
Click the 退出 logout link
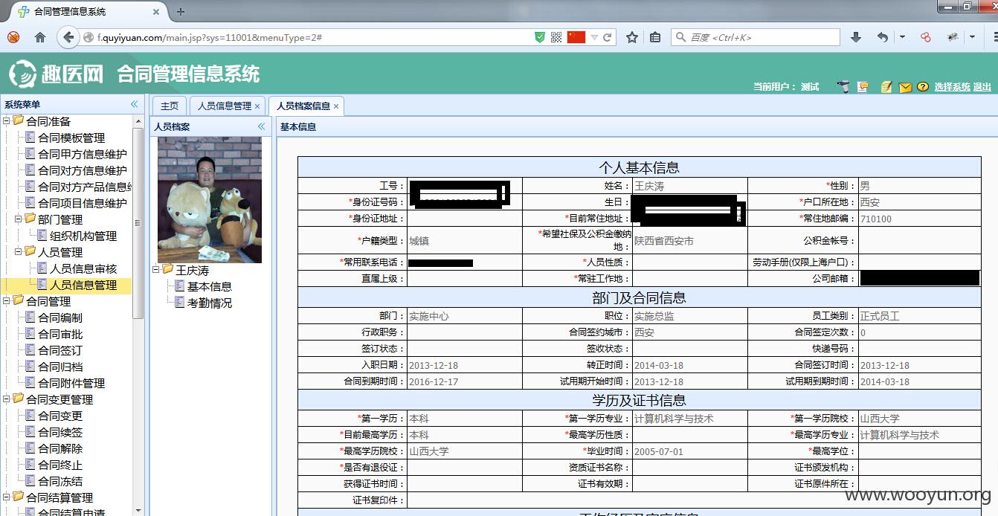tap(982, 87)
